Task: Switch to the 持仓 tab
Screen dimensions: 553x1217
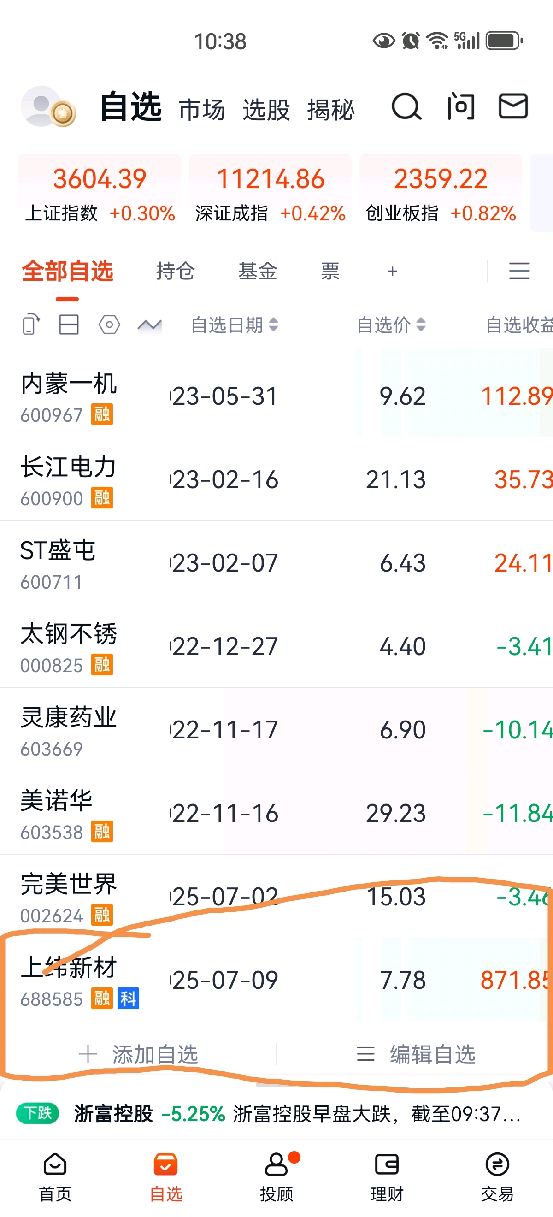Action: pos(175,271)
